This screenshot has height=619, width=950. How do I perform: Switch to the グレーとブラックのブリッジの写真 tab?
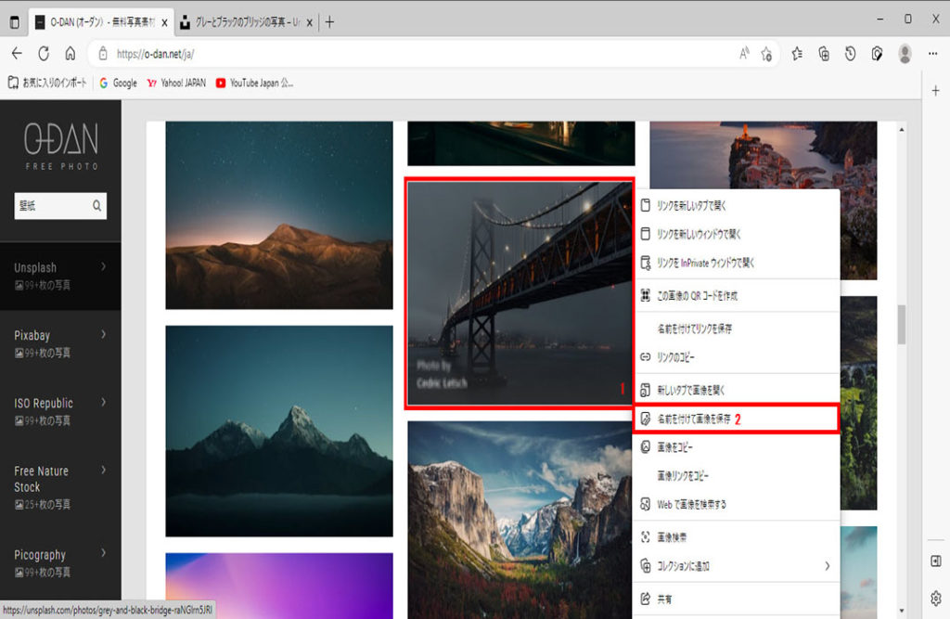coord(246,21)
